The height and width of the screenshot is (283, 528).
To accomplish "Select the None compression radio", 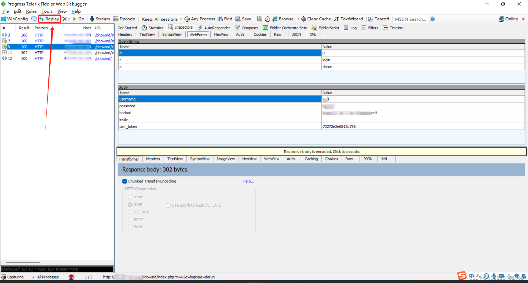I will coord(130,197).
